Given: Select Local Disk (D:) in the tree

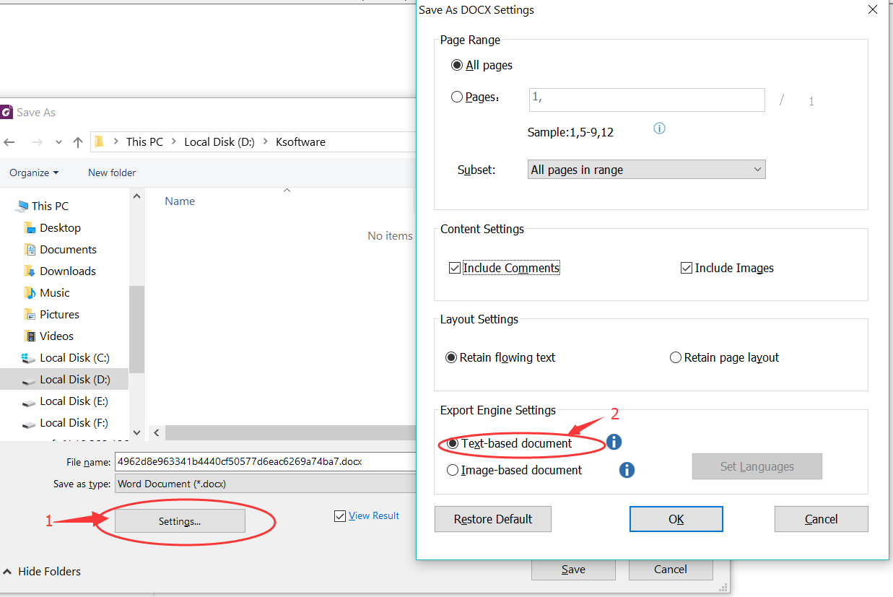Looking at the screenshot, I should pos(74,380).
